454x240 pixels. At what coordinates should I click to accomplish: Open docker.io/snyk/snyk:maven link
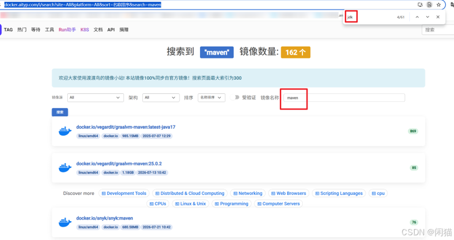tap(104, 219)
